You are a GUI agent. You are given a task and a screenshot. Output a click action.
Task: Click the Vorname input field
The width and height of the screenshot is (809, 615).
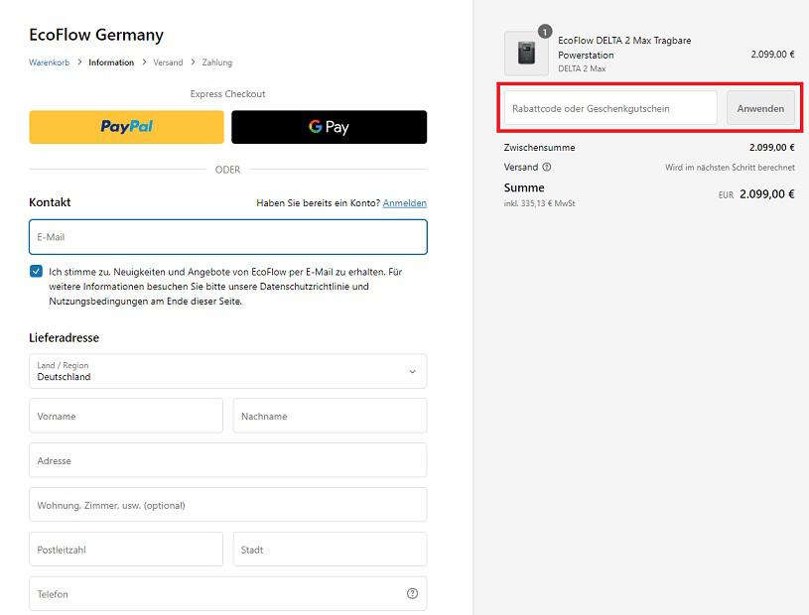pyautogui.click(x=126, y=416)
